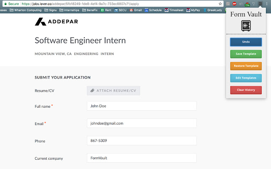The image size is (271, 169).
Task: Open the Adblock Plus extension icon
Action: (x=234, y=4)
